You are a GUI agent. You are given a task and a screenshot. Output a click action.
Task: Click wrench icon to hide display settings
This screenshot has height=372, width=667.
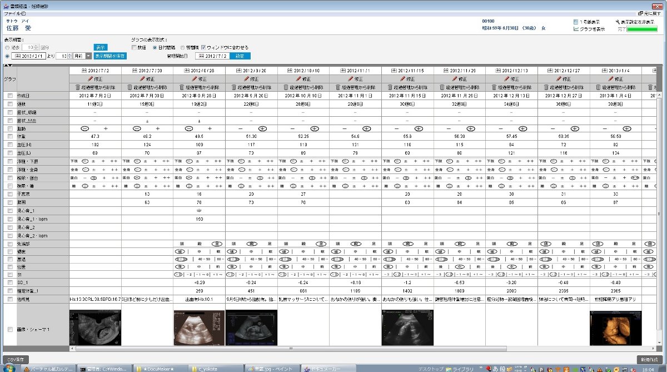618,22
